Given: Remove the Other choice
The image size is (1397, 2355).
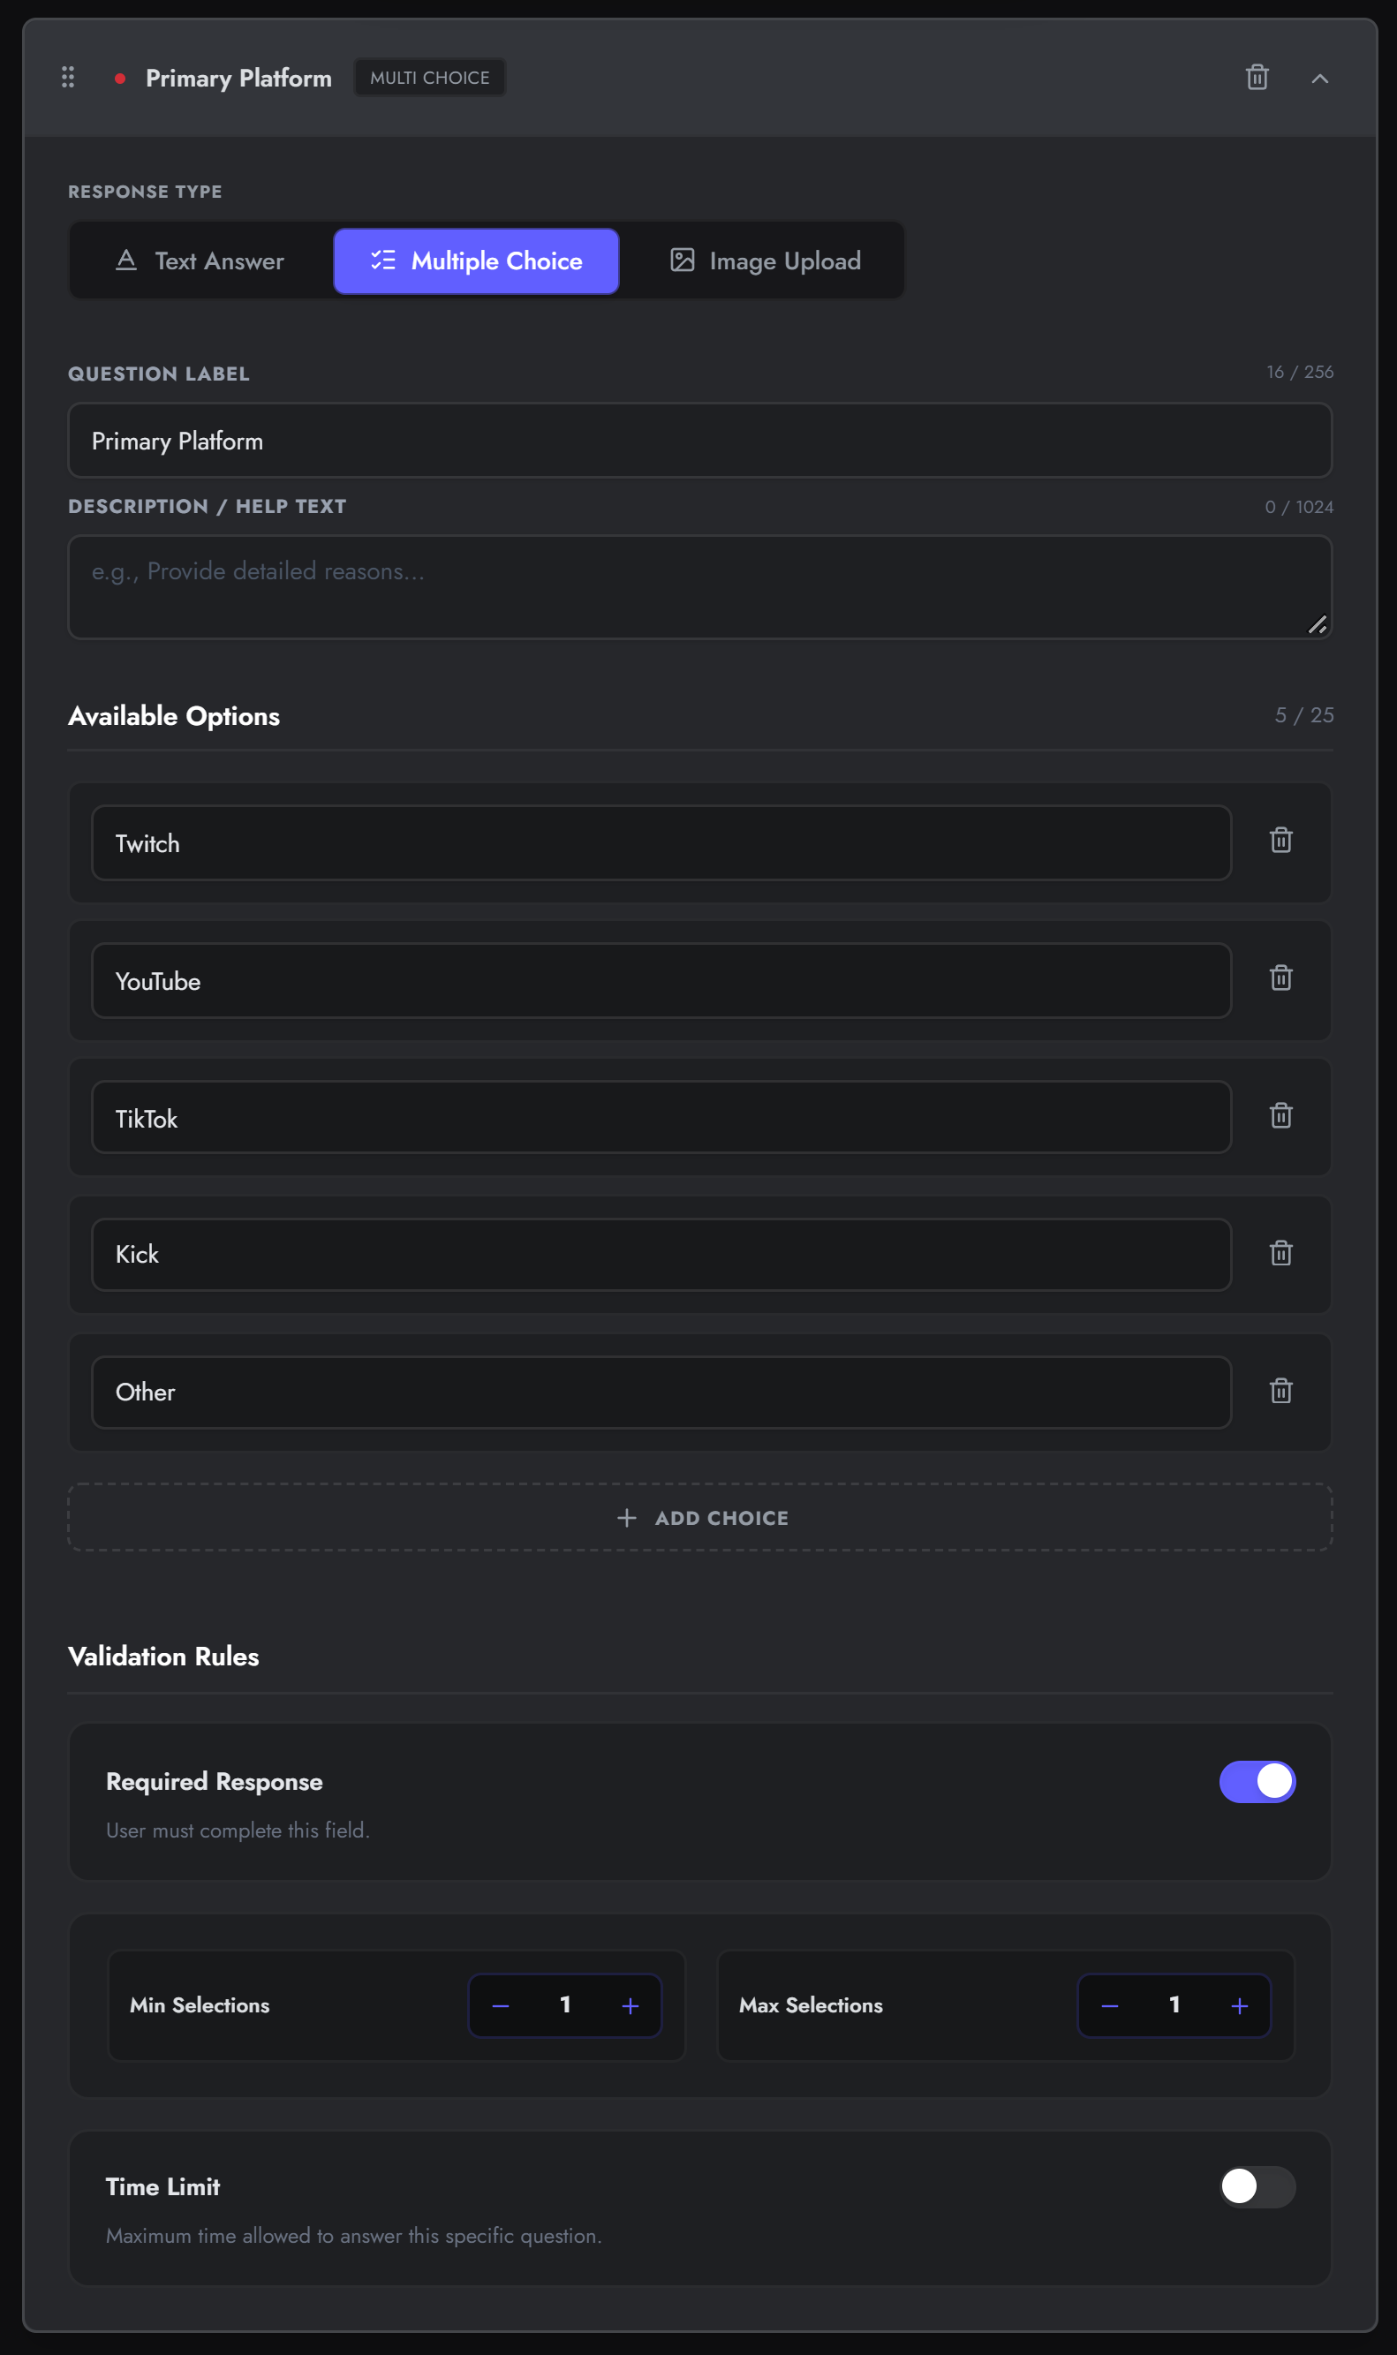Looking at the screenshot, I should (x=1280, y=1390).
